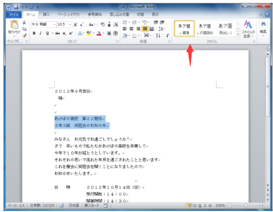
Task: Click the 挿入モード status indicator
Action: (92, 206)
